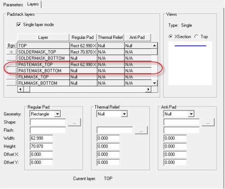225x189 pixels.
Task: Click the Anti Pad Offset X field
Action: click(x=175, y=154)
